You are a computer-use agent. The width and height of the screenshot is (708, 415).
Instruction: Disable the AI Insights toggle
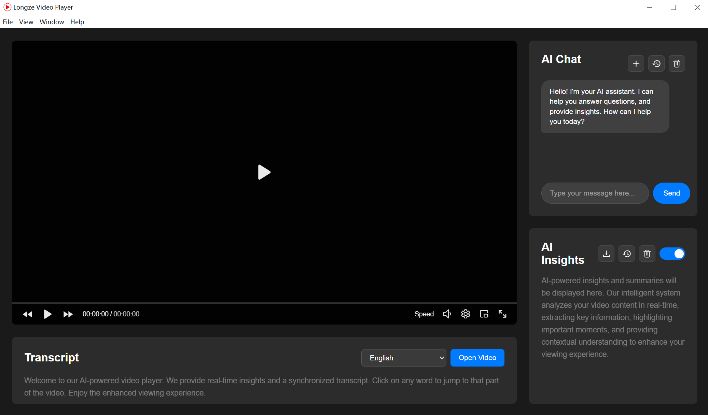[672, 254]
